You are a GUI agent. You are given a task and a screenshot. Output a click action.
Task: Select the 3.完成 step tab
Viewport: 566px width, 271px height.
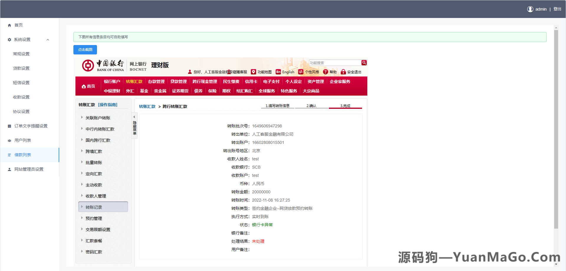(345, 106)
